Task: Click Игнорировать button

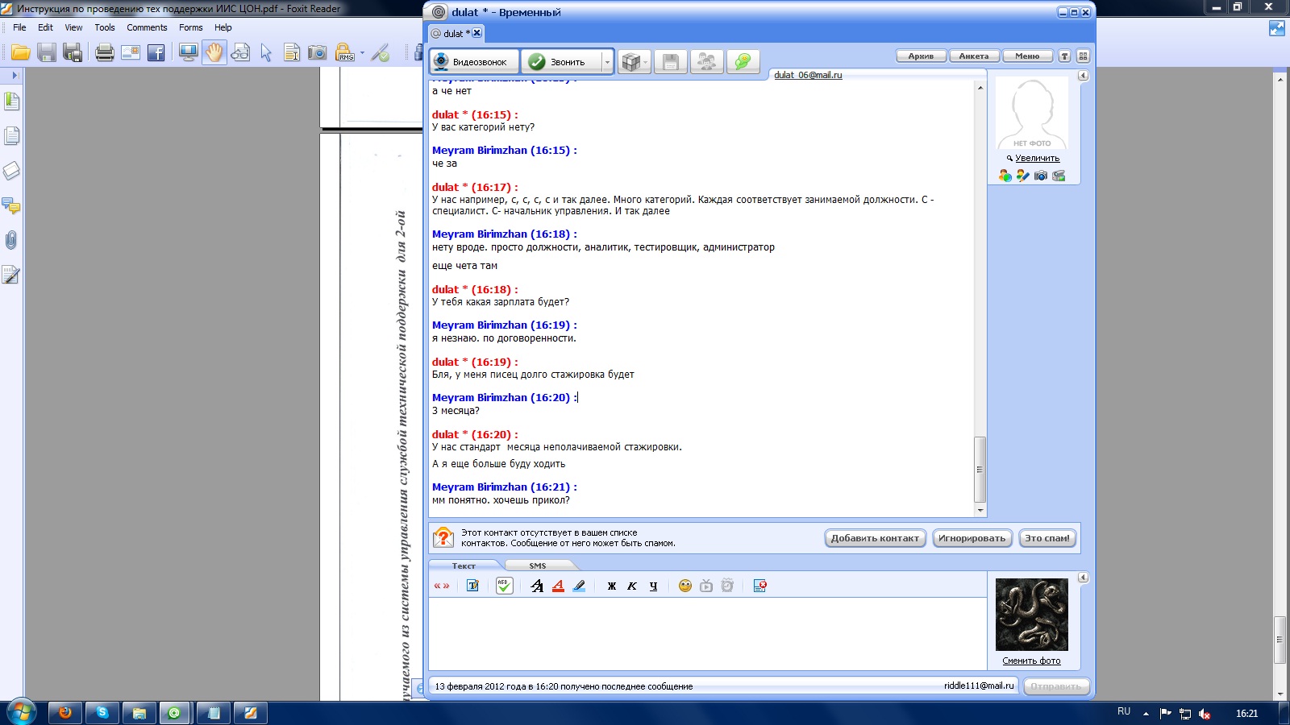Action: click(x=972, y=538)
